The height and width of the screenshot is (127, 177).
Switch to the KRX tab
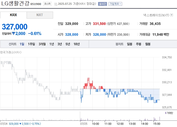click(13, 15)
